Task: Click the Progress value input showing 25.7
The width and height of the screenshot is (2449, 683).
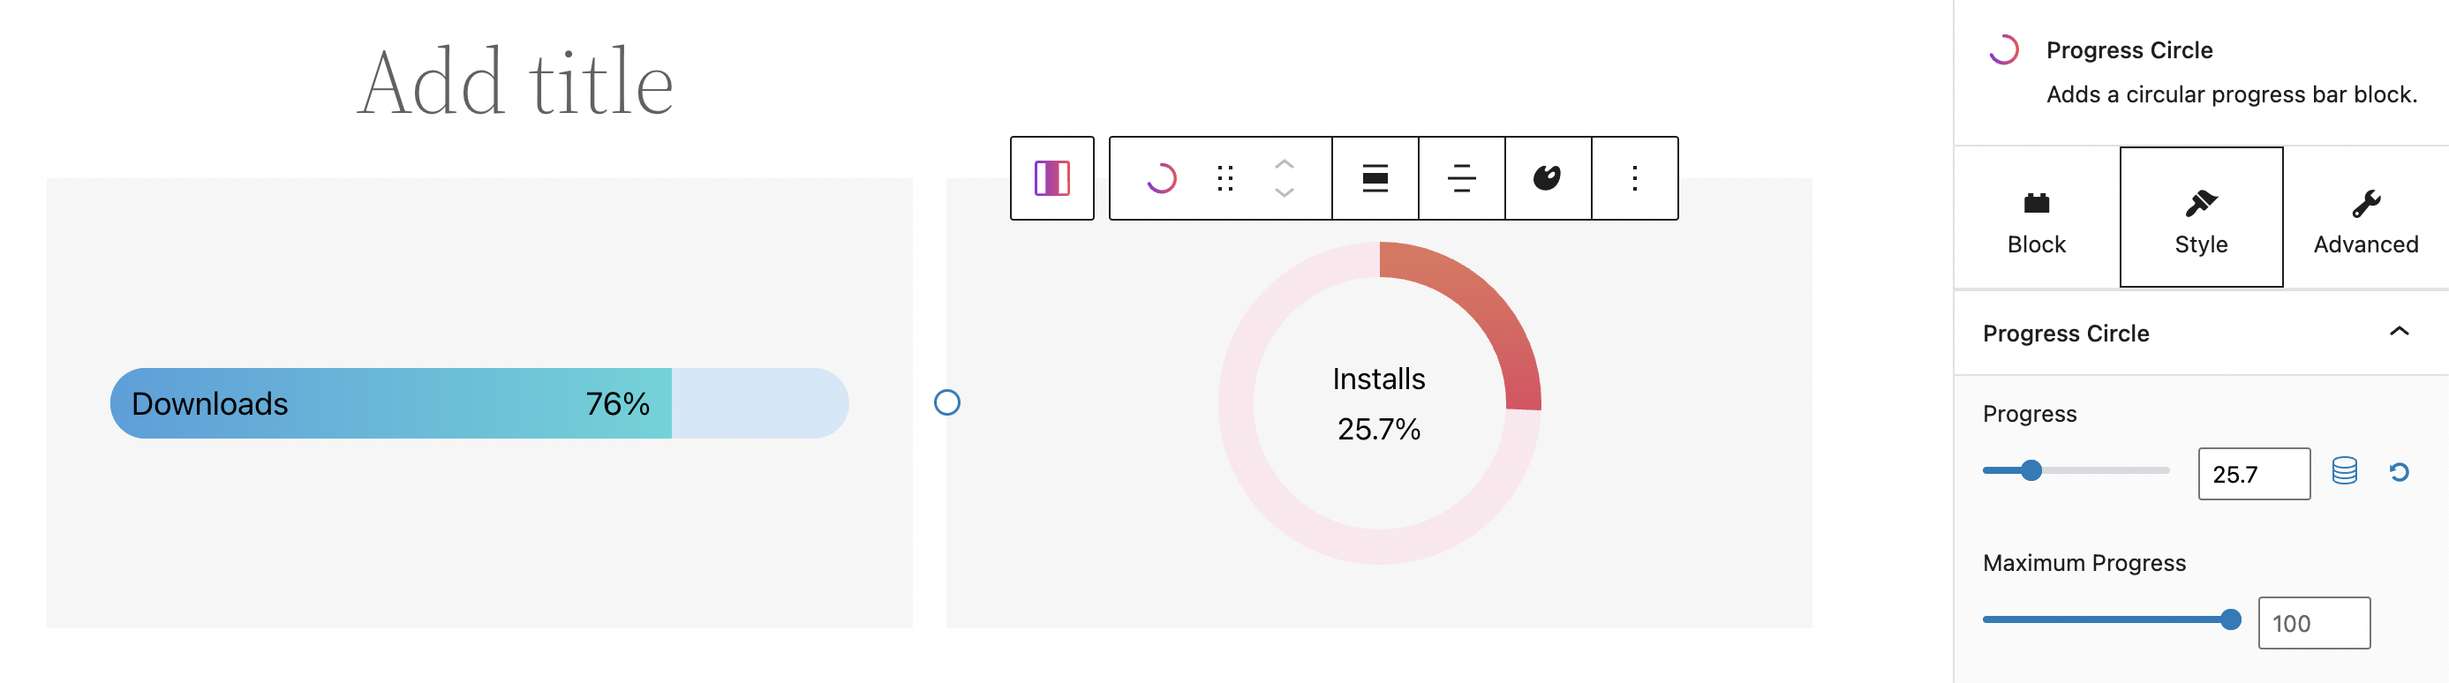Action: (2253, 472)
